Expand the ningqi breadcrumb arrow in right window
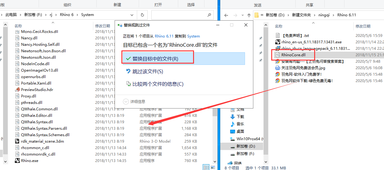Screen dimensions: 384x170 click(x=334, y=15)
